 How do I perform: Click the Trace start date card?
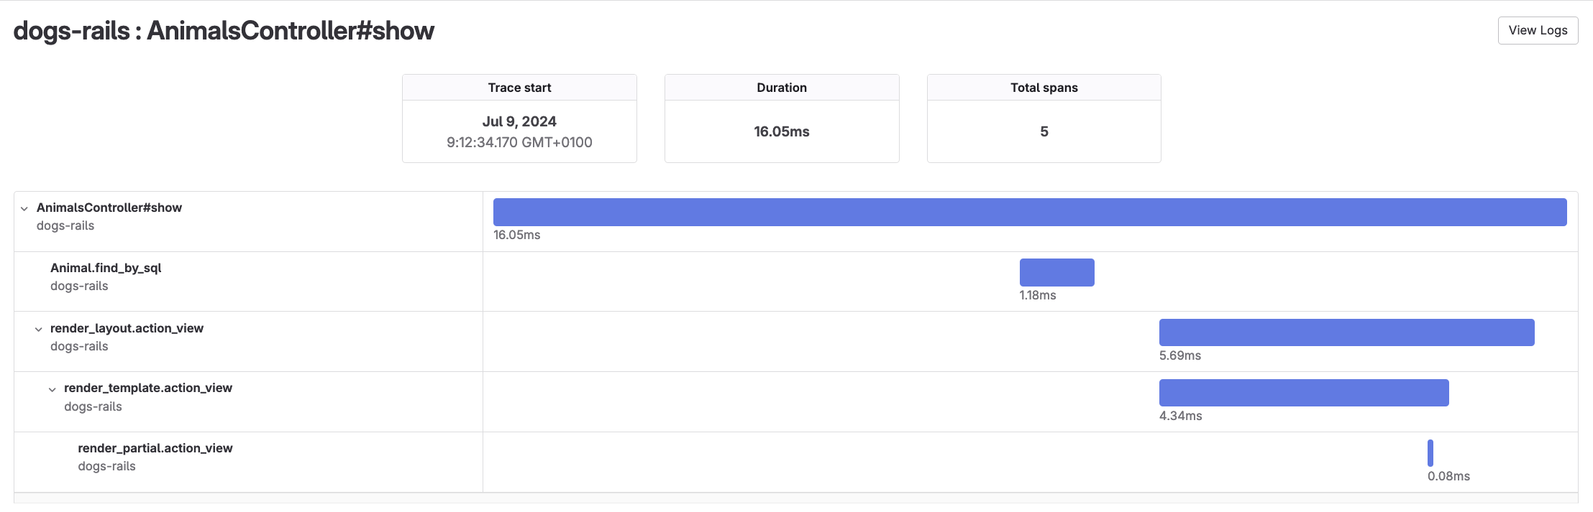click(x=519, y=118)
